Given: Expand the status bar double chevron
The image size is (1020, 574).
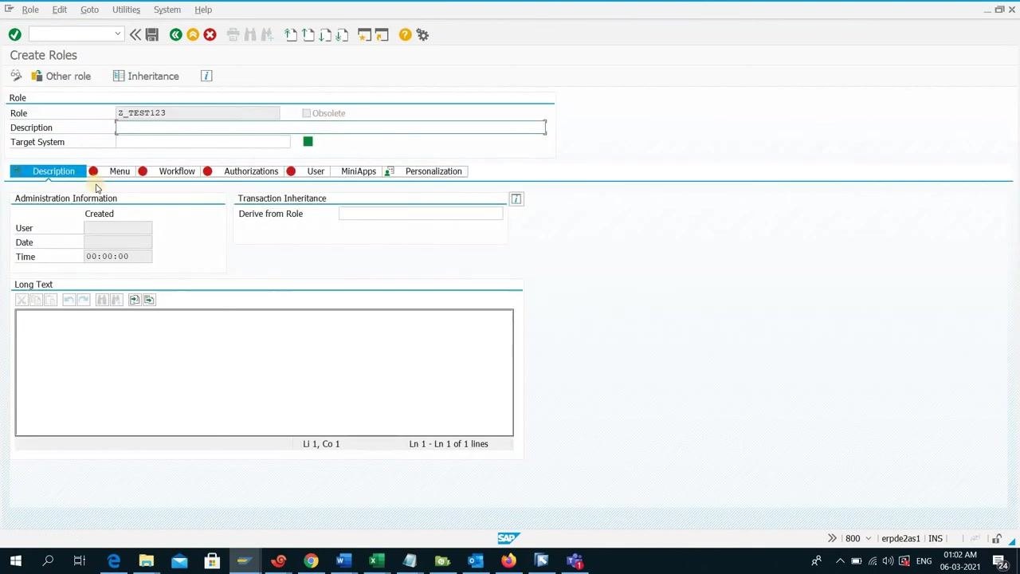Looking at the screenshot, I should click(x=832, y=538).
